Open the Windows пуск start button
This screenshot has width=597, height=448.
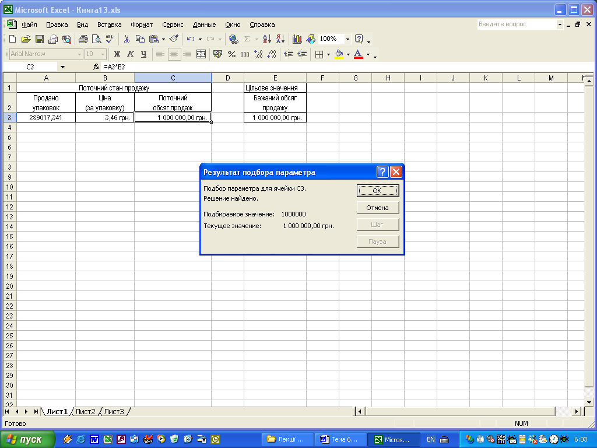[x=27, y=439]
